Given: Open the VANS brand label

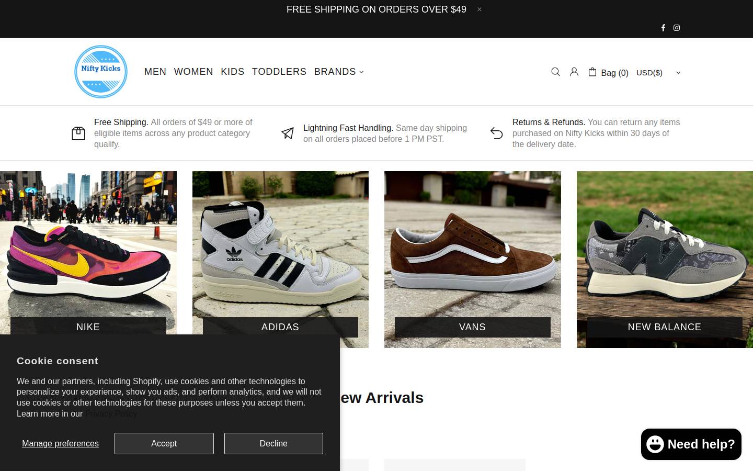Looking at the screenshot, I should point(473,327).
